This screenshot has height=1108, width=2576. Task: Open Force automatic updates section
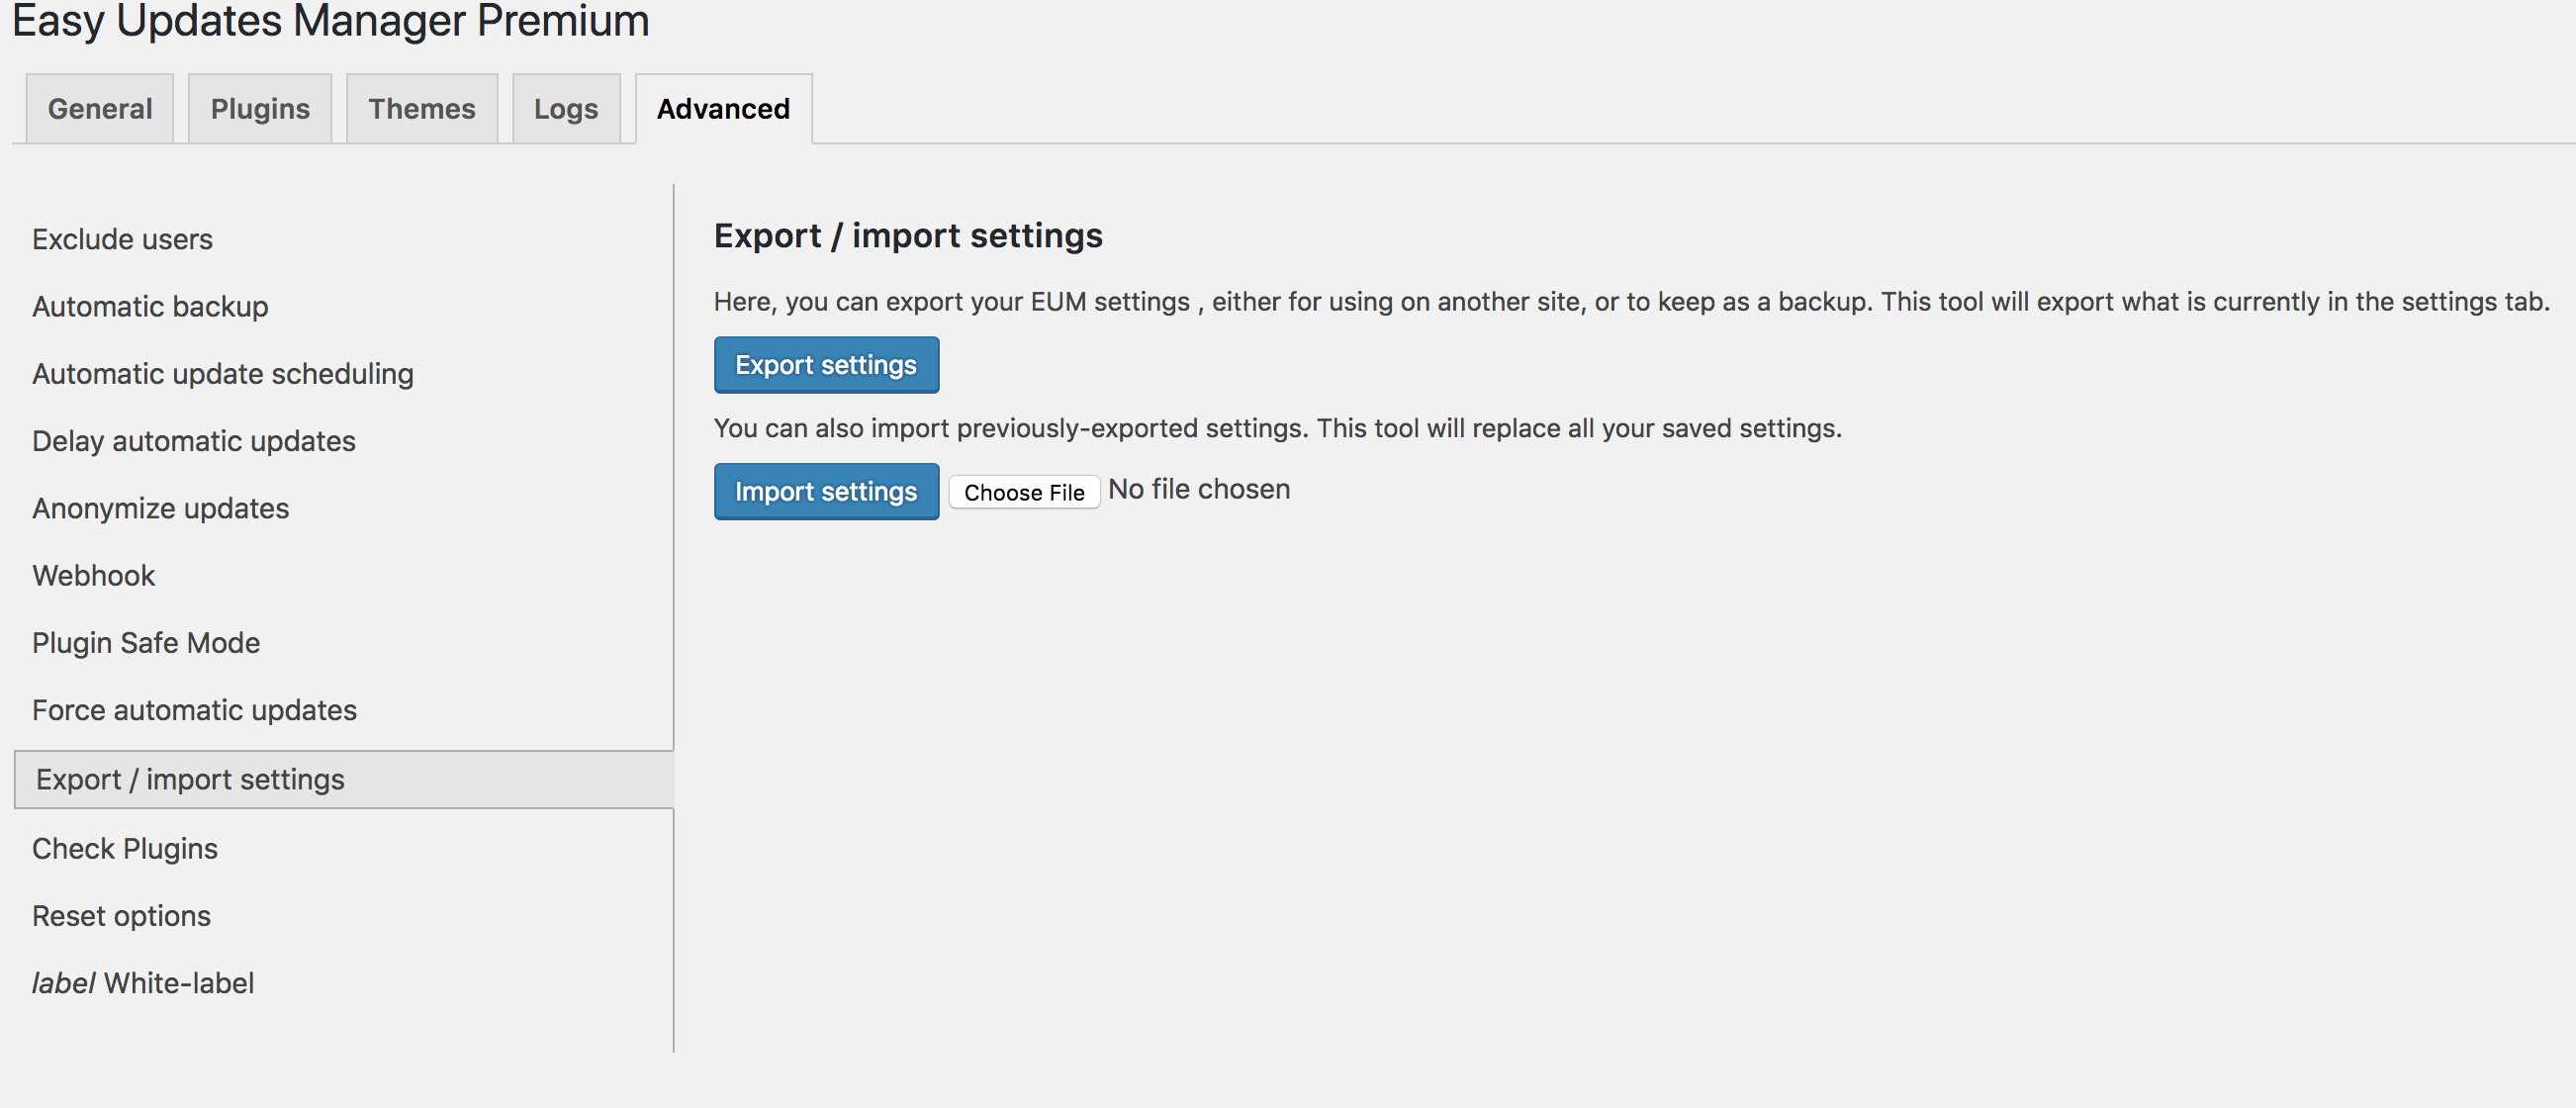[195, 710]
